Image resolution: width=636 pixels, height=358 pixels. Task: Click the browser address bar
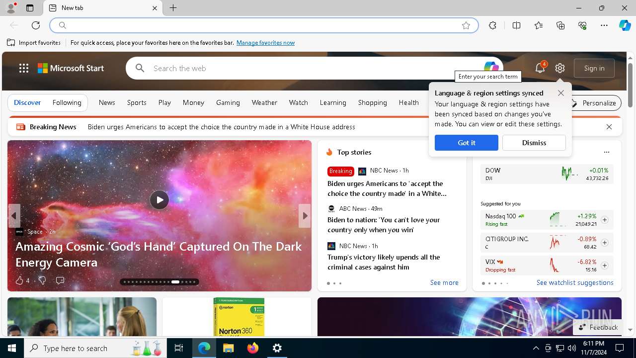pyautogui.click(x=264, y=25)
